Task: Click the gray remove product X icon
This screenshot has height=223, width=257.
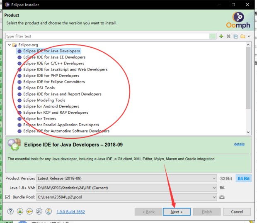Action: tap(228, 37)
